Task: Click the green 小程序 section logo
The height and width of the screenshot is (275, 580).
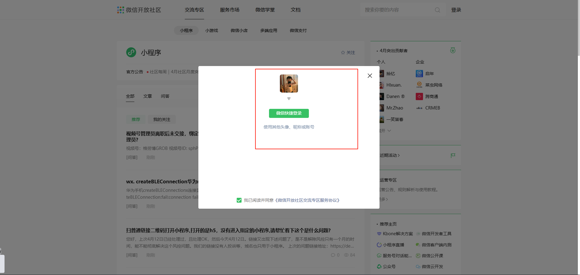Action: pyautogui.click(x=131, y=52)
